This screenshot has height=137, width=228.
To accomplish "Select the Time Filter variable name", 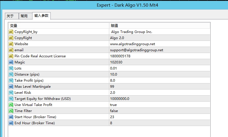I will [23, 111].
